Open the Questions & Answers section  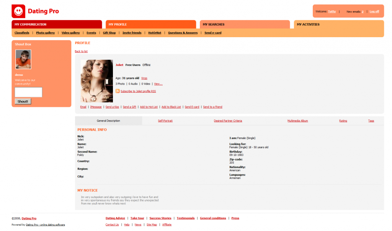click(x=183, y=33)
